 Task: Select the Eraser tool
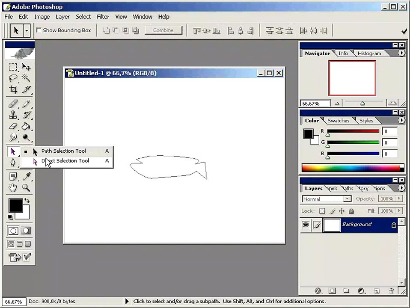pos(13,126)
